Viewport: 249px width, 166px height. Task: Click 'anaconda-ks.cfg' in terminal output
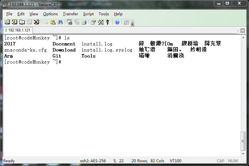pyautogui.click(x=25, y=50)
